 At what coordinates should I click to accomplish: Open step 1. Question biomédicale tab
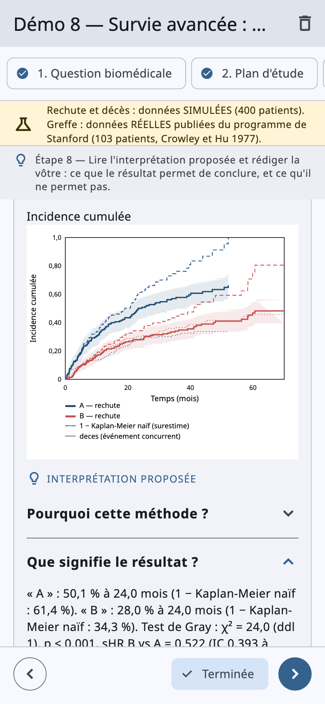(96, 73)
